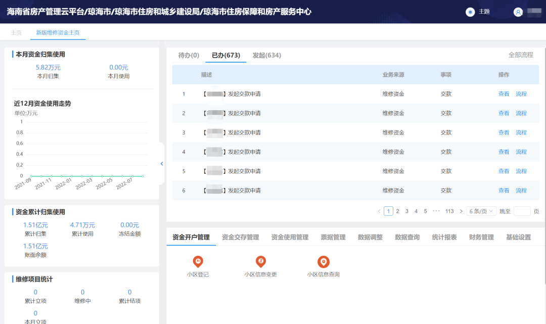The height and width of the screenshot is (324, 546).
Task: Open the 统计报表 tab
Action: click(444, 237)
